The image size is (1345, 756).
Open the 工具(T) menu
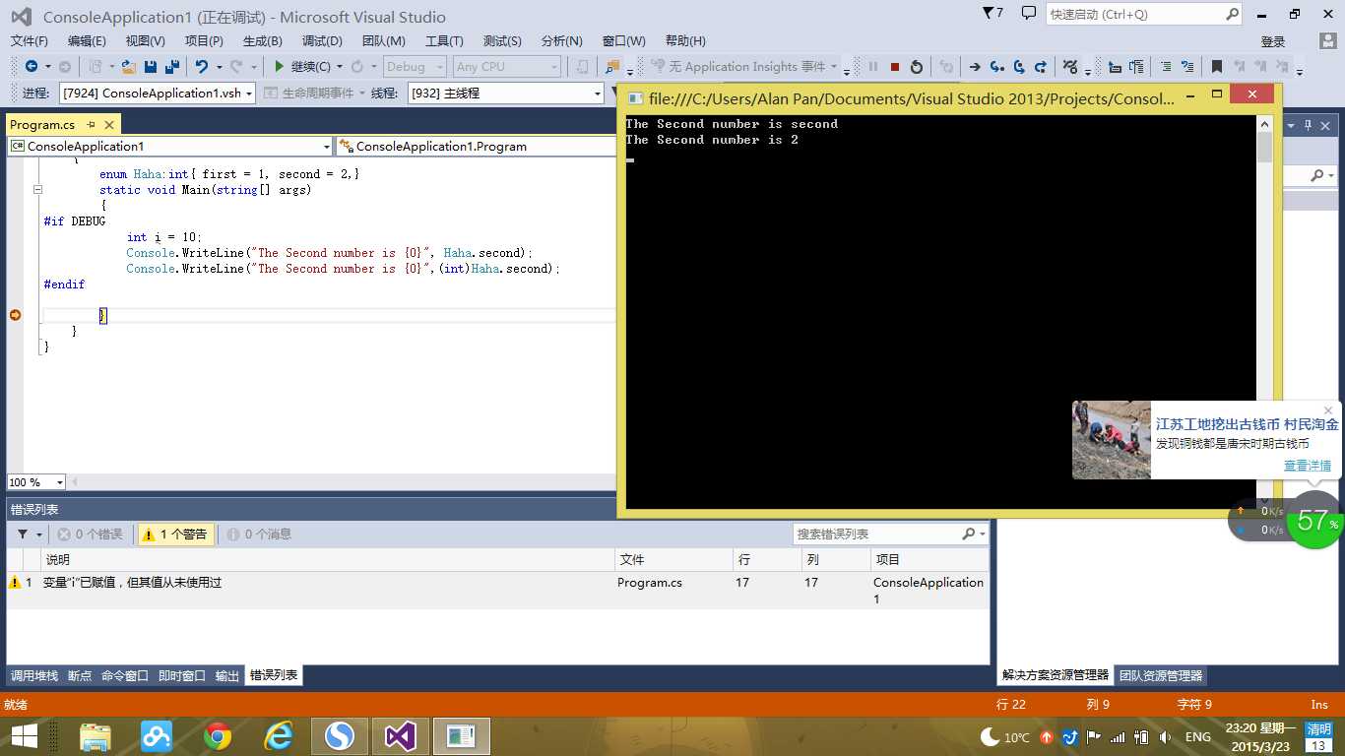pos(444,40)
